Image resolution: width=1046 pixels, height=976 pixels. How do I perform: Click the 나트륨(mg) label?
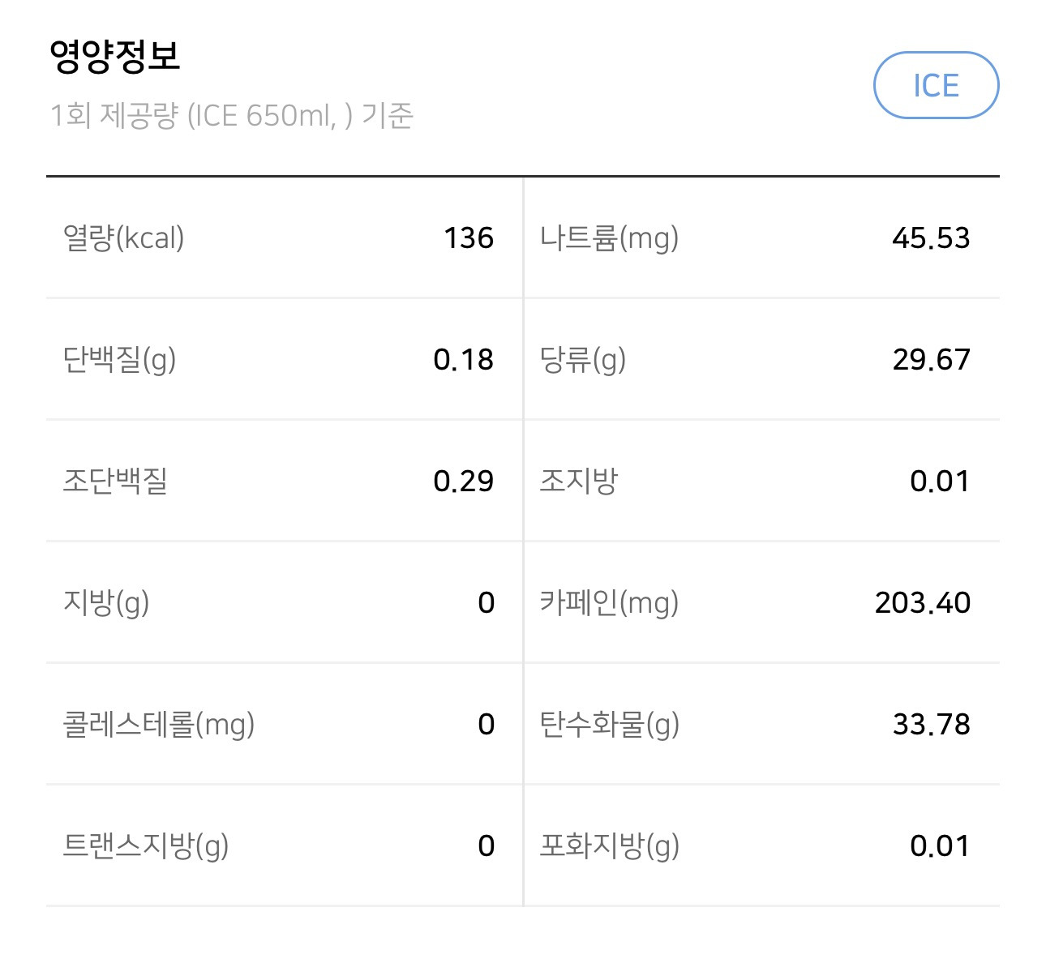pyautogui.click(x=609, y=238)
